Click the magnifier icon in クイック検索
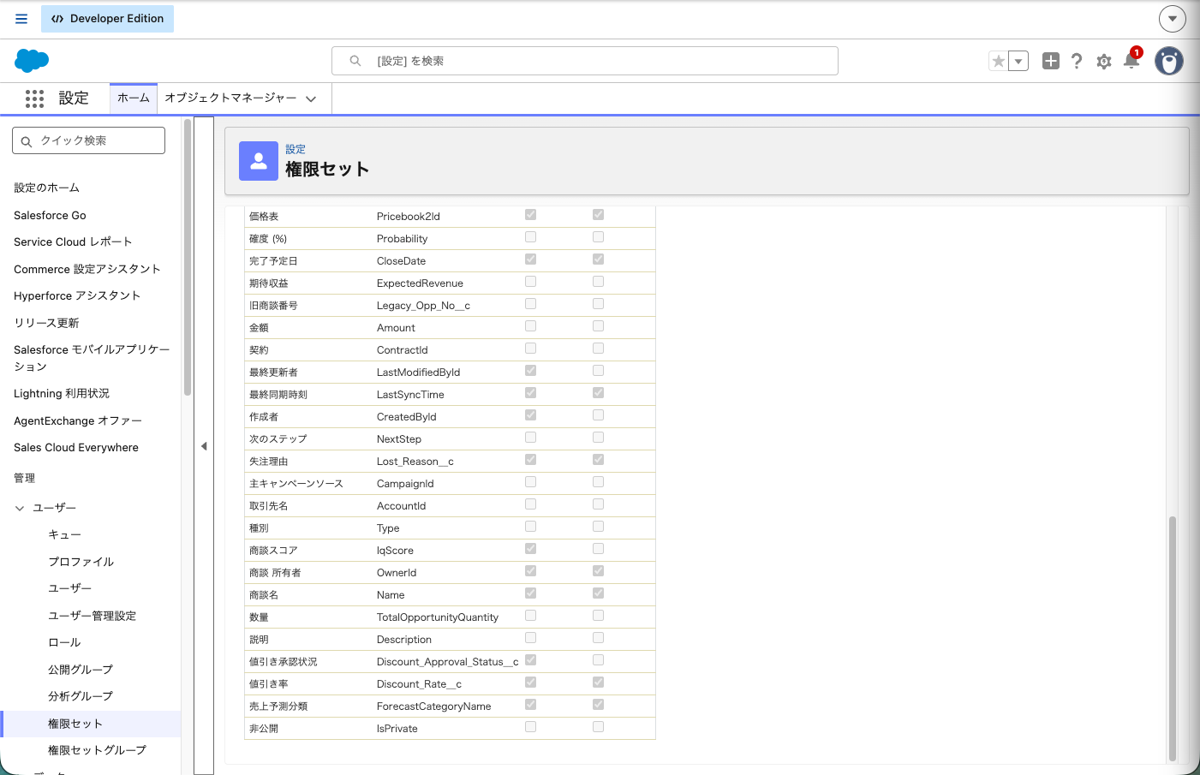This screenshot has height=775, width=1200. pos(27,141)
